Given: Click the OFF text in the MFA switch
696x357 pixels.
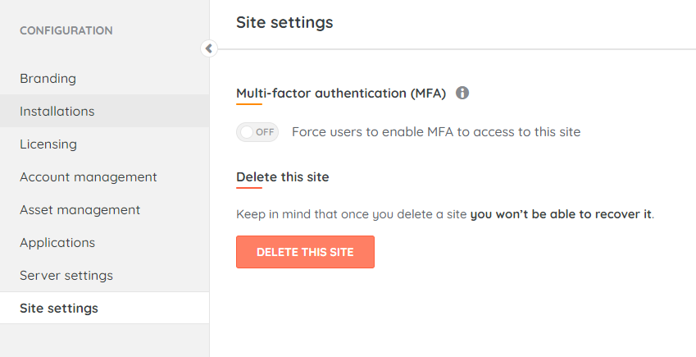Looking at the screenshot, I should 264,132.
